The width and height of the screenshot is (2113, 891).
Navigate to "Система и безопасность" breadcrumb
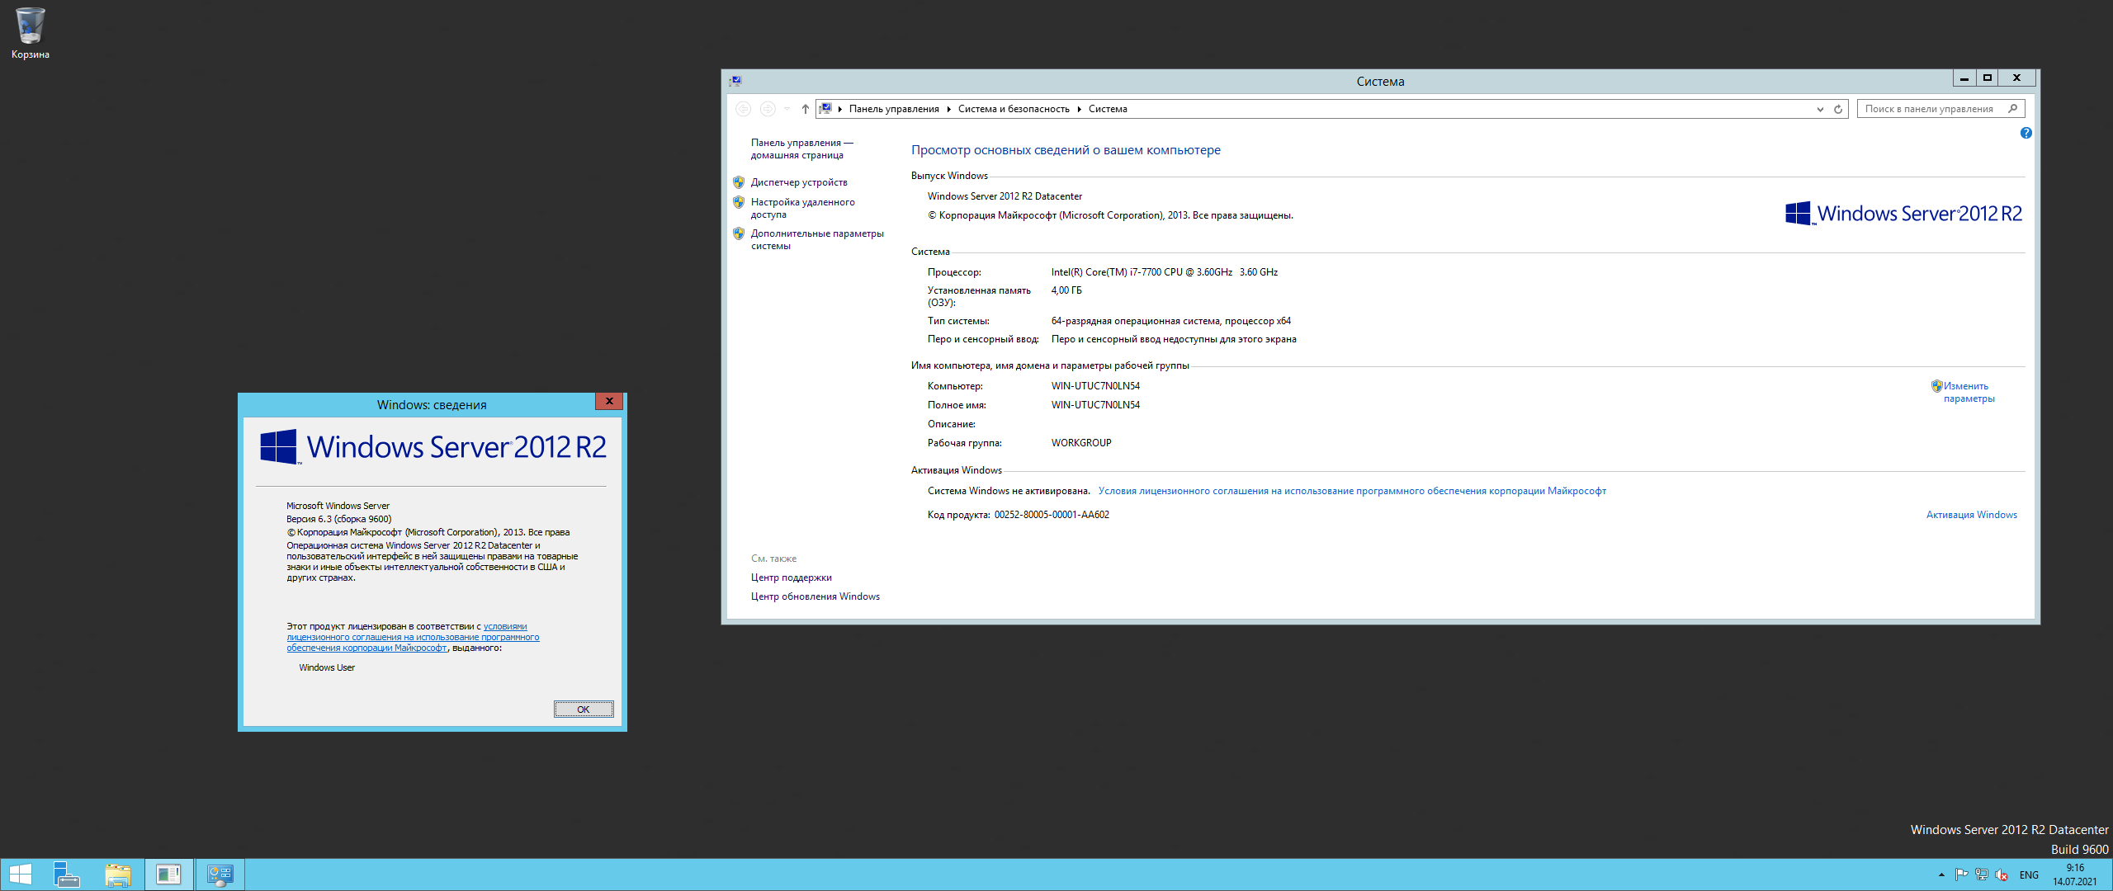click(x=1014, y=109)
